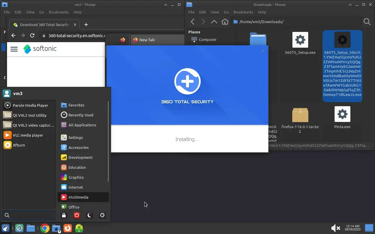This screenshot has height=234, width=375.
Task: Launch Qt V4L2 video capture utility
Action: point(29,125)
